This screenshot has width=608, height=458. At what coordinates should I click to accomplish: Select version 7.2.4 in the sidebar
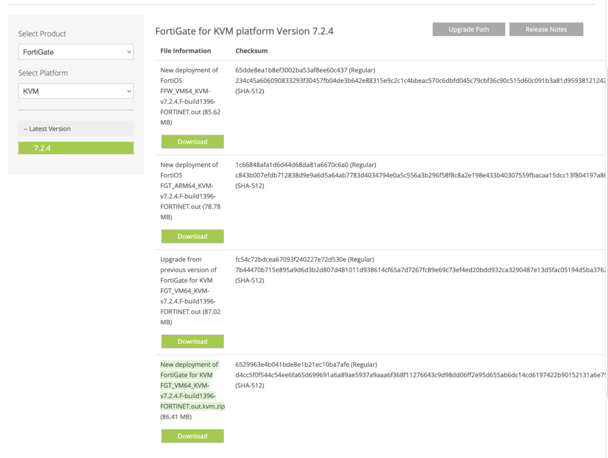[x=75, y=148]
